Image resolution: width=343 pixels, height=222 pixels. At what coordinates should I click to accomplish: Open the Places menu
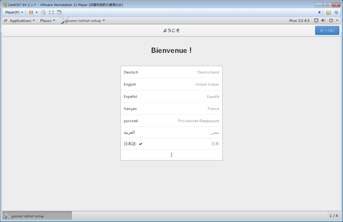[x=48, y=21]
